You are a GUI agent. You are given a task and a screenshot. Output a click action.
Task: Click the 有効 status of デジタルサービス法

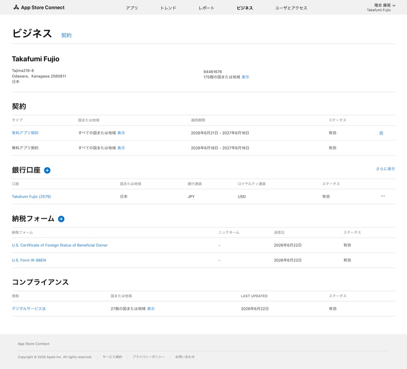point(333,309)
